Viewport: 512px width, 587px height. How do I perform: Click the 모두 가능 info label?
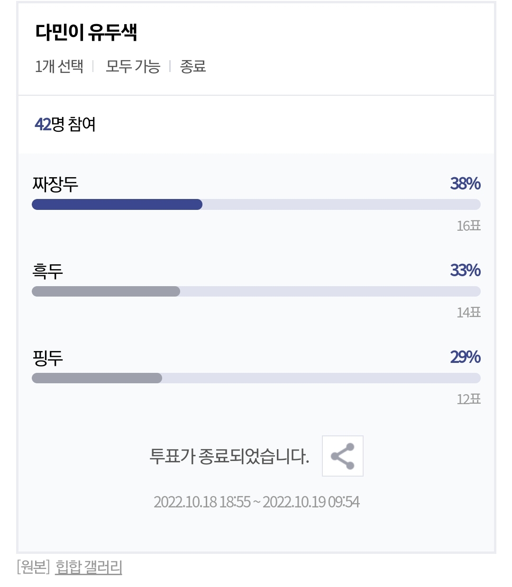pyautogui.click(x=133, y=66)
